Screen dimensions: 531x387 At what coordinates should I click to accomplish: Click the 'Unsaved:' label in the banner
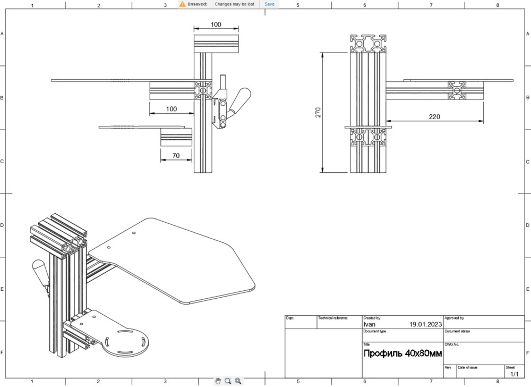click(198, 4)
